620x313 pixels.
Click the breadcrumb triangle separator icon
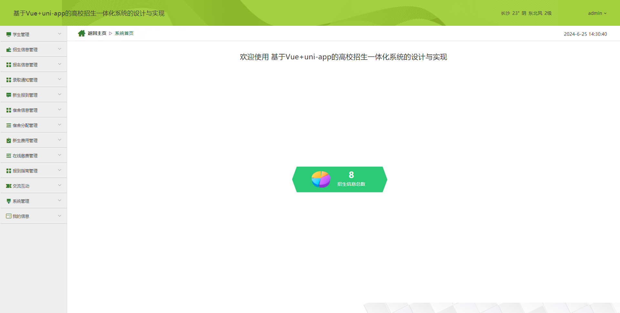110,33
